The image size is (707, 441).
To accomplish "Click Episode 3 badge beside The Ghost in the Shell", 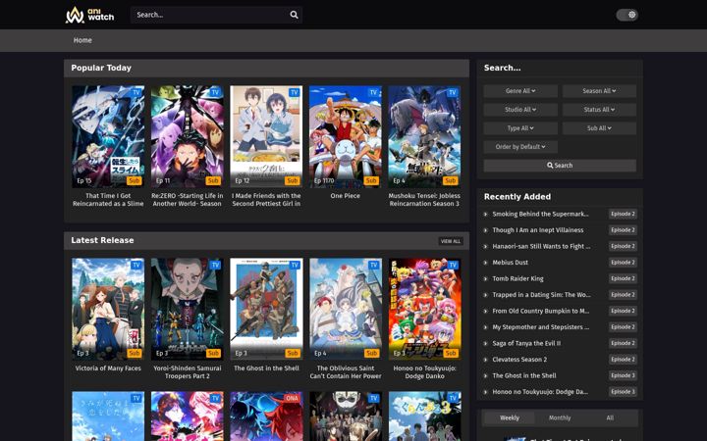I will coord(623,375).
